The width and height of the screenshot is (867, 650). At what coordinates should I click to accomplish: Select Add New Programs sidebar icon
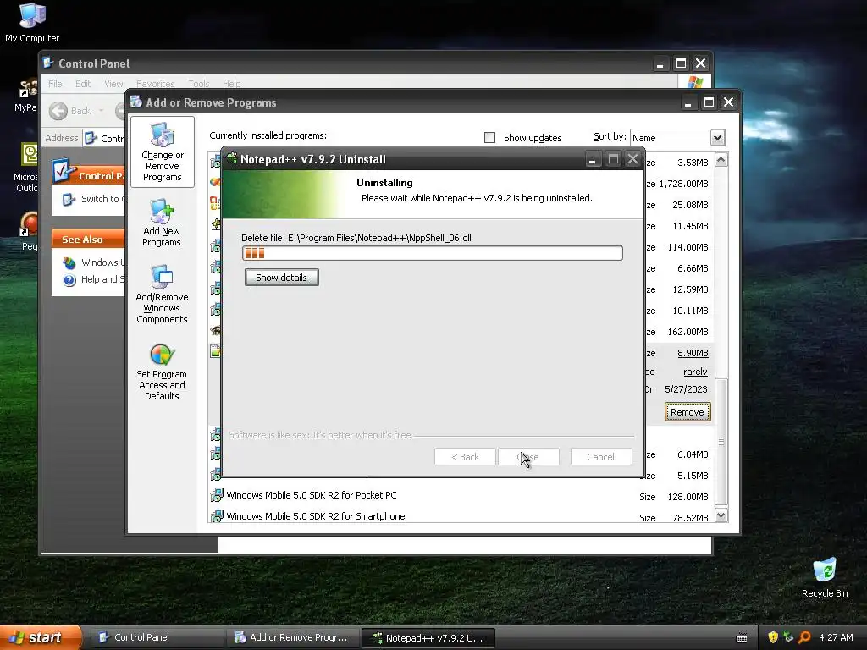pyautogui.click(x=162, y=223)
